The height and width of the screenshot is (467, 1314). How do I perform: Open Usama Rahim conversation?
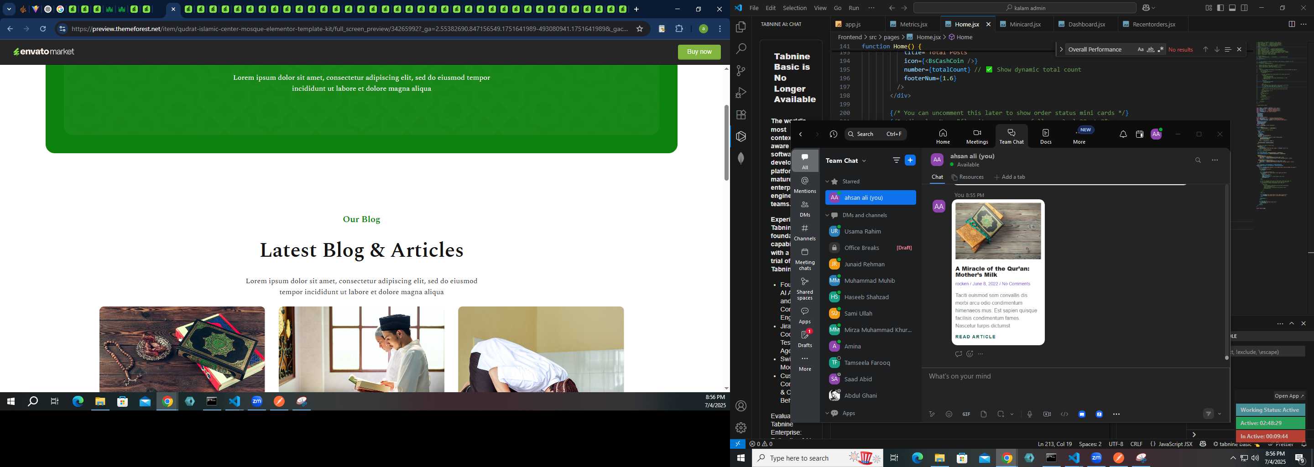click(870, 232)
